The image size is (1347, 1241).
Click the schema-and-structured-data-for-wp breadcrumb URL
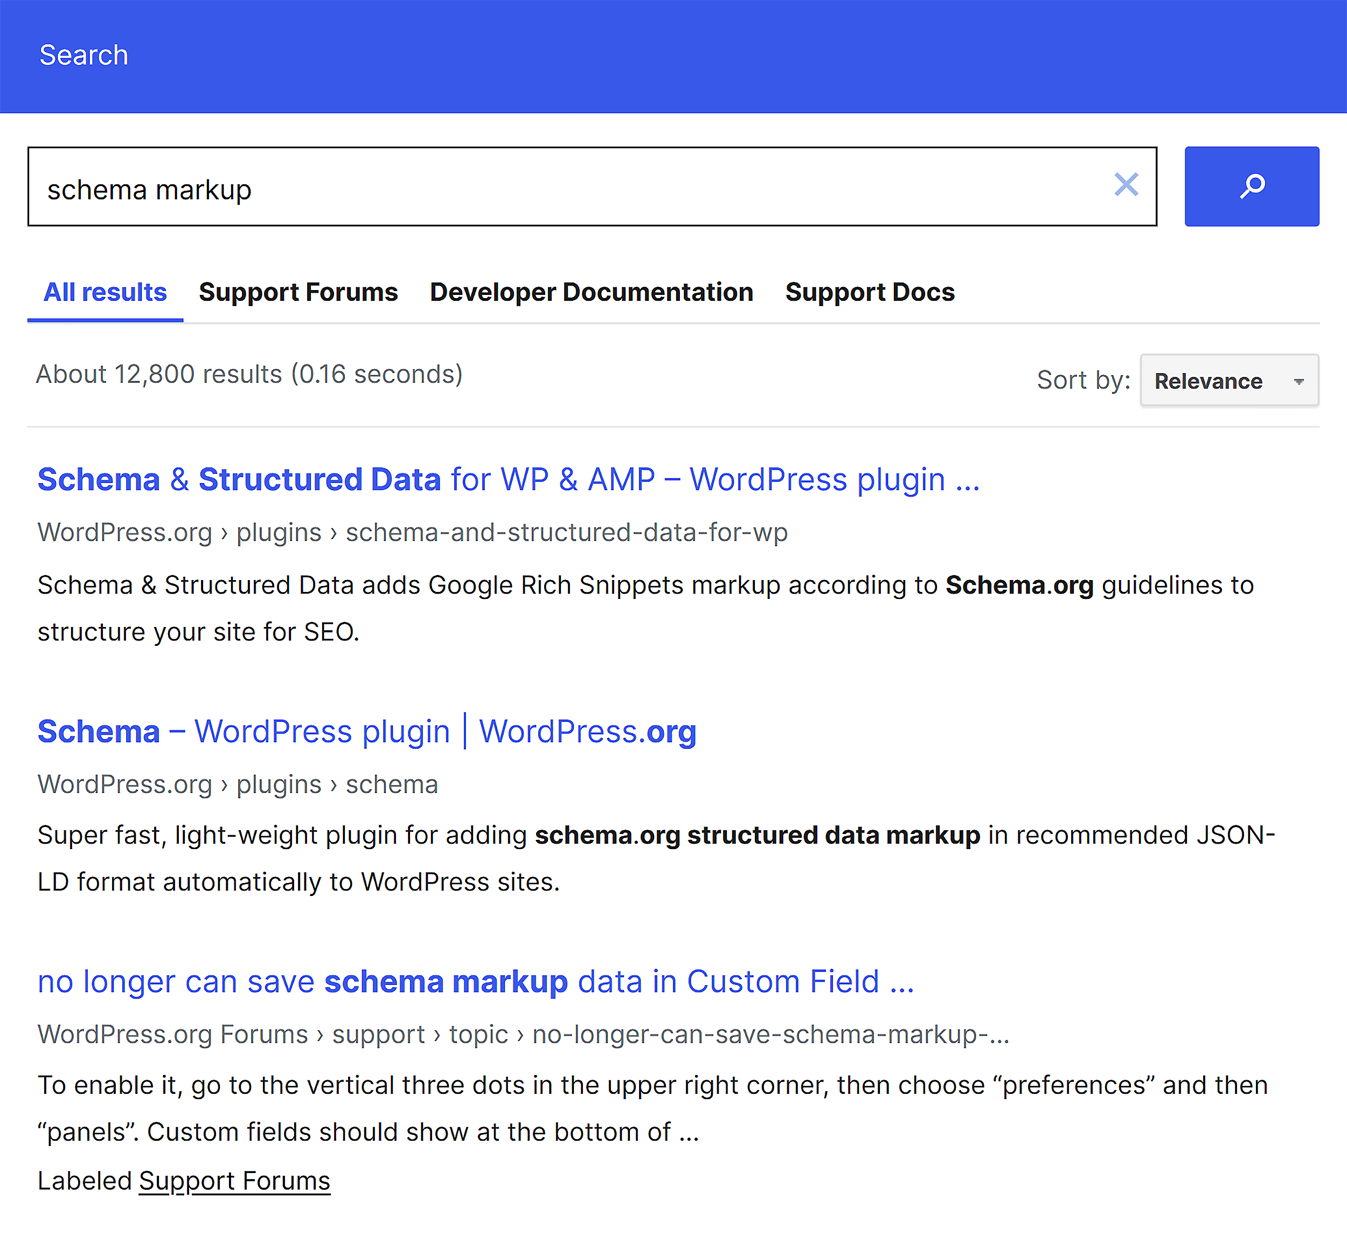(566, 532)
